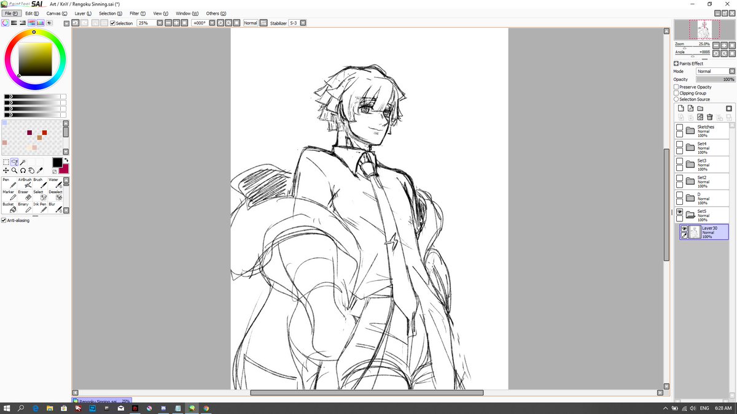Show the Sketches folder via visibility box
This screenshot has width=737, height=414.
679,128
